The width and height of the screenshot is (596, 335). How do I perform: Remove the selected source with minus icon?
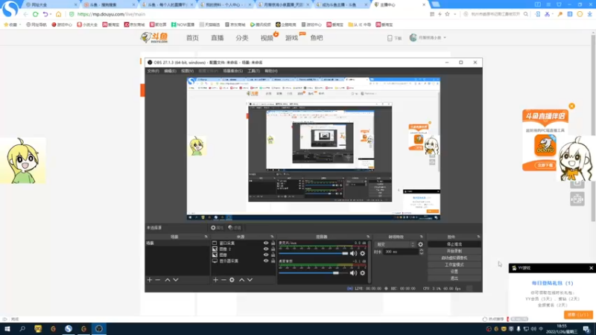tap(223, 280)
